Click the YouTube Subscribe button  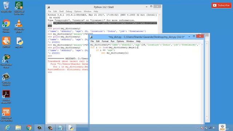point(221,5)
